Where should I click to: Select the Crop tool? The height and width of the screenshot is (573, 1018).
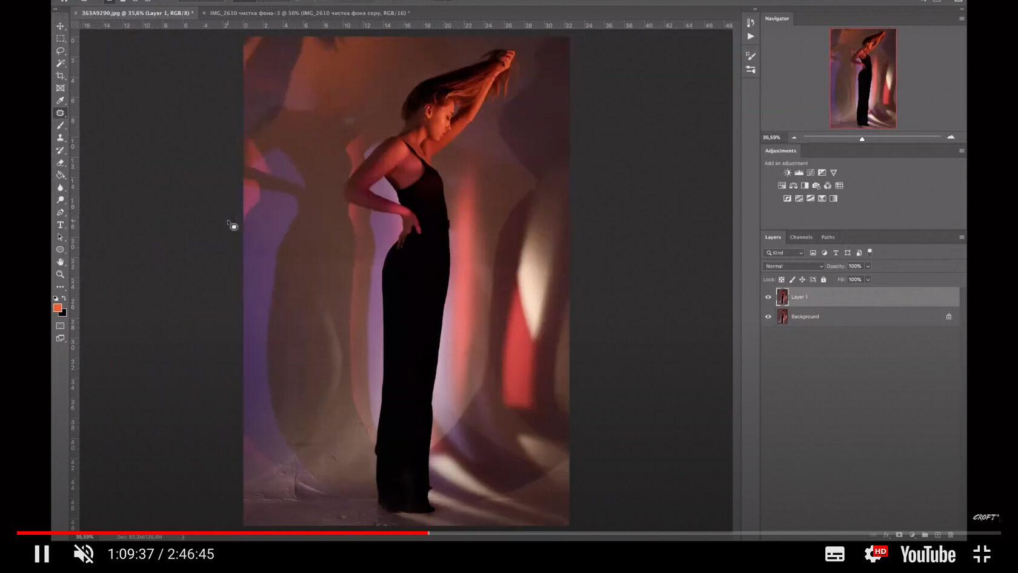pyautogui.click(x=61, y=76)
